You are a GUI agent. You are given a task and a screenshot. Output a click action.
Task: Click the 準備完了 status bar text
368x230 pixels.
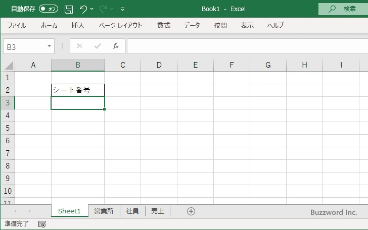pyautogui.click(x=16, y=224)
